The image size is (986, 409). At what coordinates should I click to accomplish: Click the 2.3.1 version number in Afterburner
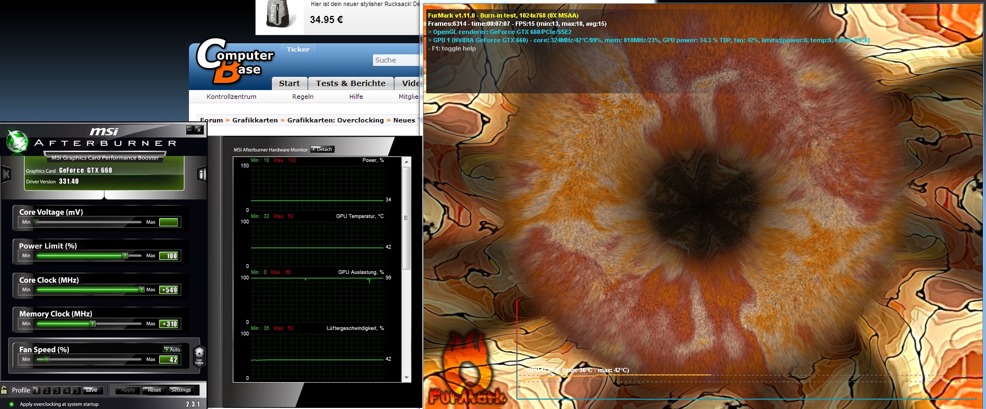[193, 404]
